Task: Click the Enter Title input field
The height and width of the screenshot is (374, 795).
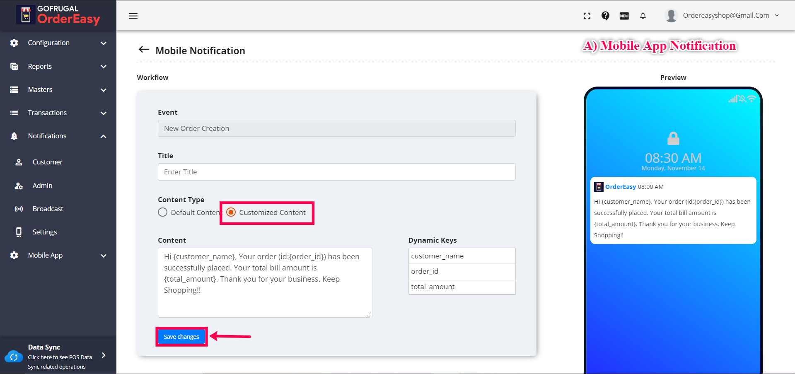Action: 336,172
